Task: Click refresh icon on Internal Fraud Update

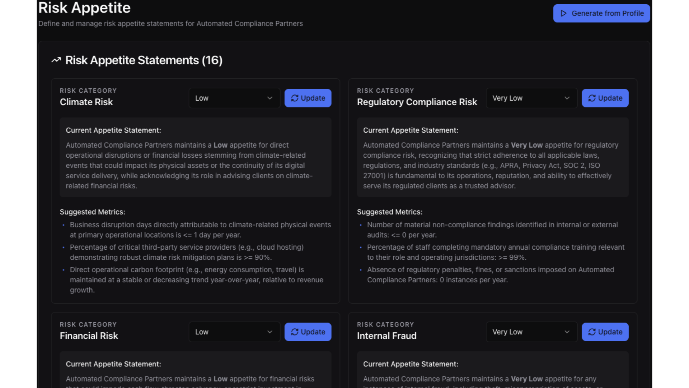Action: tap(592, 332)
